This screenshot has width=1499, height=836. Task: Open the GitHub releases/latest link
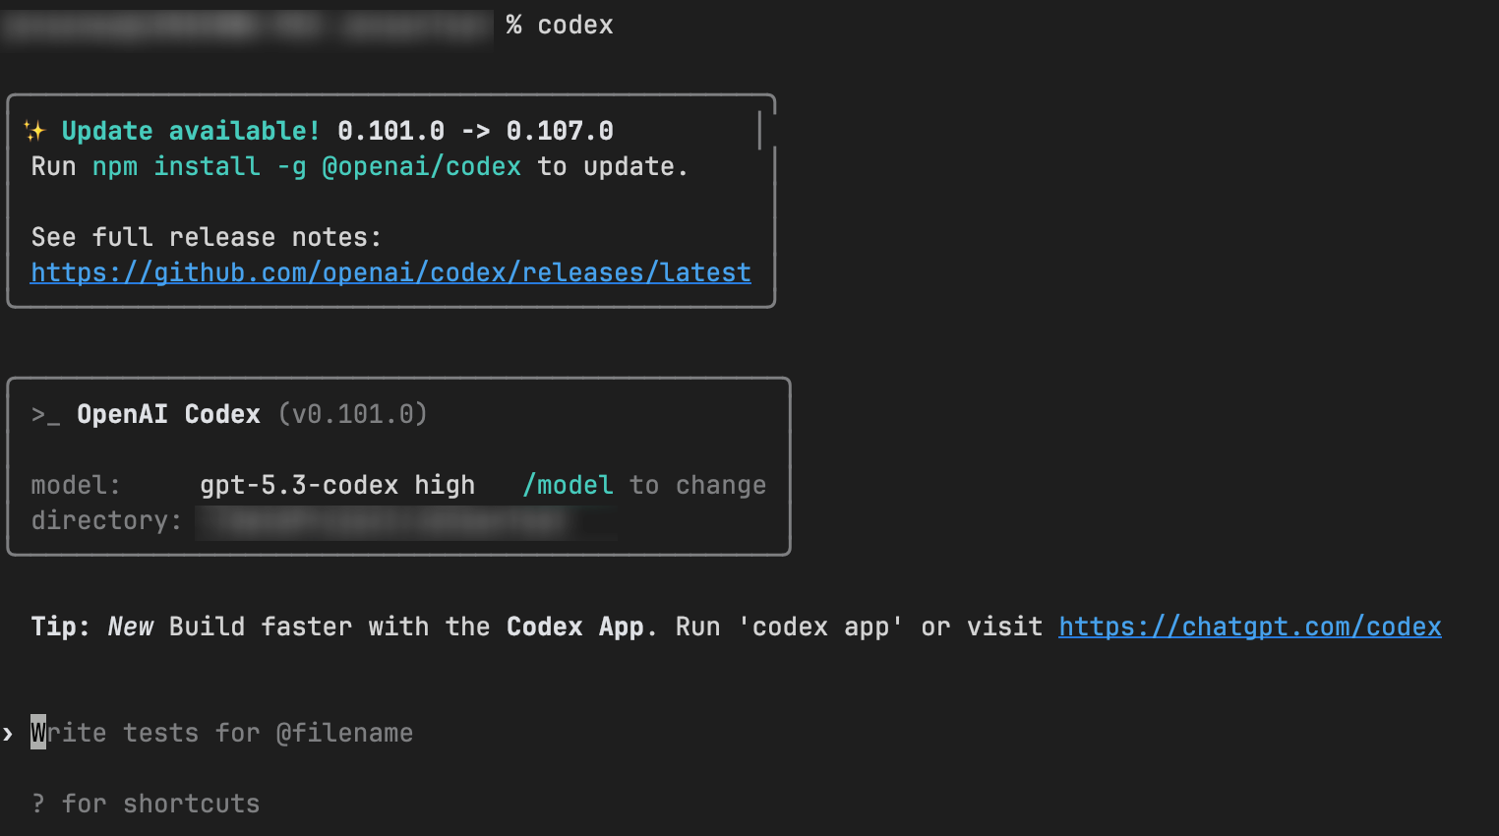[390, 272]
